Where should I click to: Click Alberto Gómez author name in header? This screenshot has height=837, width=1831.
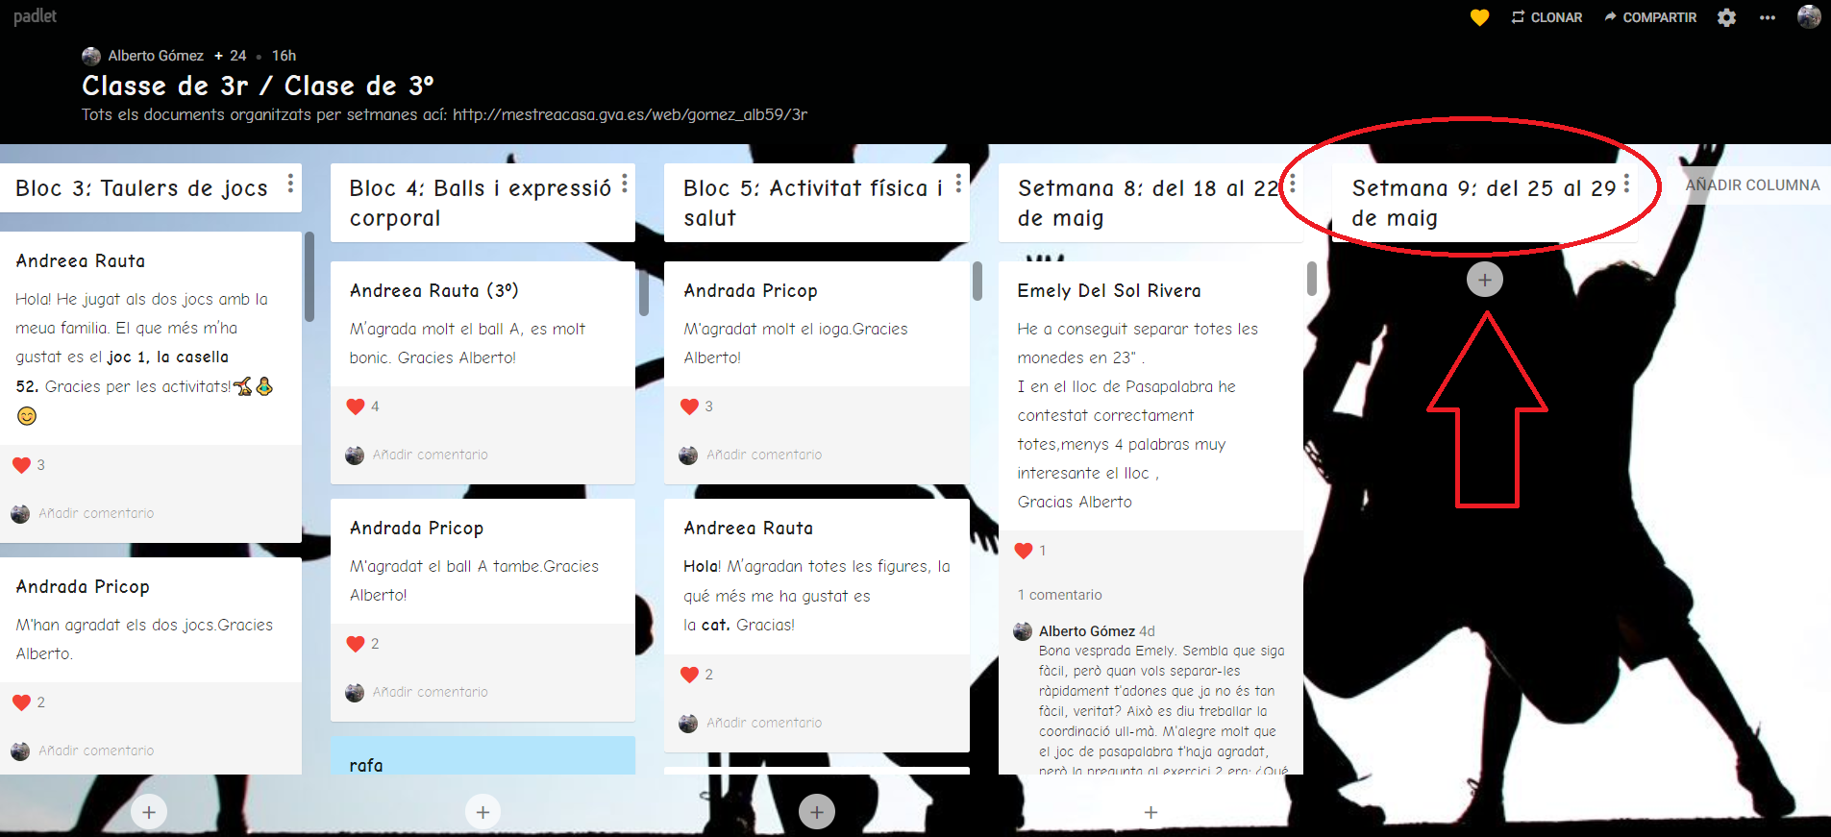[x=155, y=56]
